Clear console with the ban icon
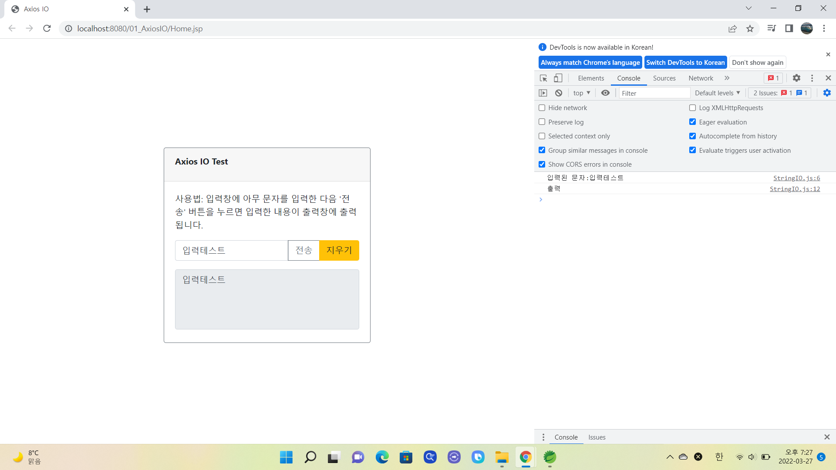Viewport: 836px width, 470px height. click(x=559, y=93)
